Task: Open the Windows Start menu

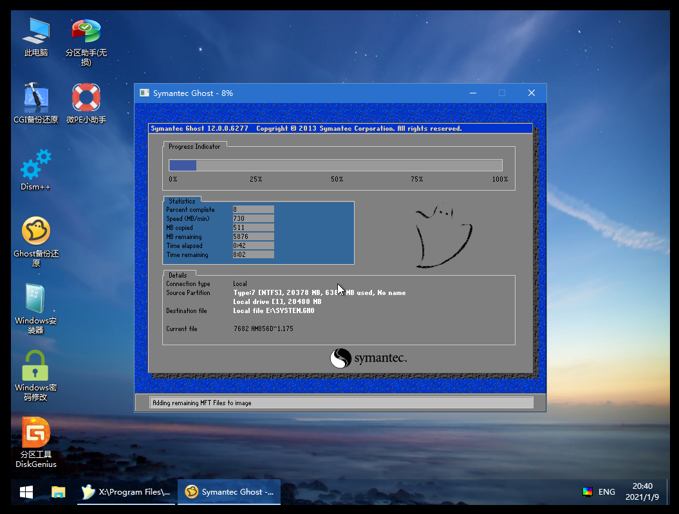Action: tap(26, 492)
